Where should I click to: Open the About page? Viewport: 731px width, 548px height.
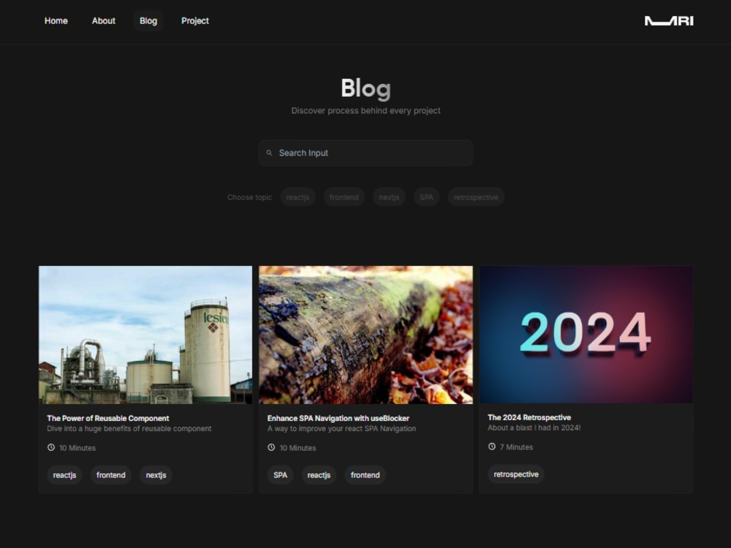click(104, 21)
